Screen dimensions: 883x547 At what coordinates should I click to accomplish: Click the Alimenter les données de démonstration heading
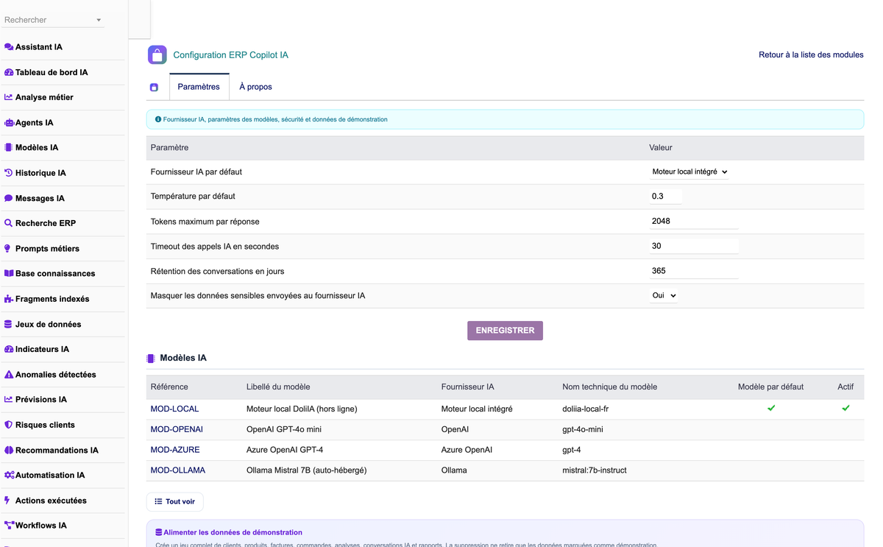[x=233, y=532]
